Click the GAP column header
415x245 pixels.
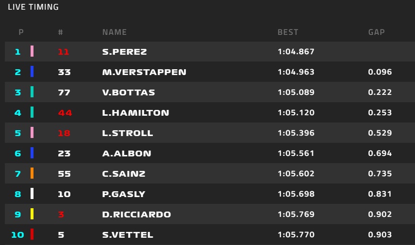pos(376,32)
